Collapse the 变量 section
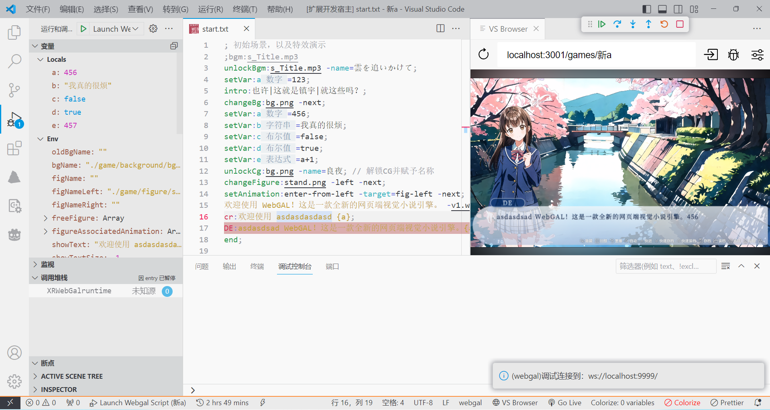This screenshot has height=410, width=770. (35, 46)
